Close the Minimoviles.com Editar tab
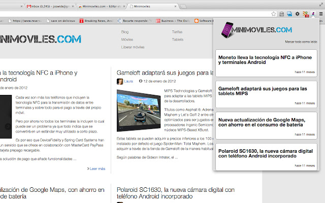The image size is (325, 203). [x=124, y=7]
